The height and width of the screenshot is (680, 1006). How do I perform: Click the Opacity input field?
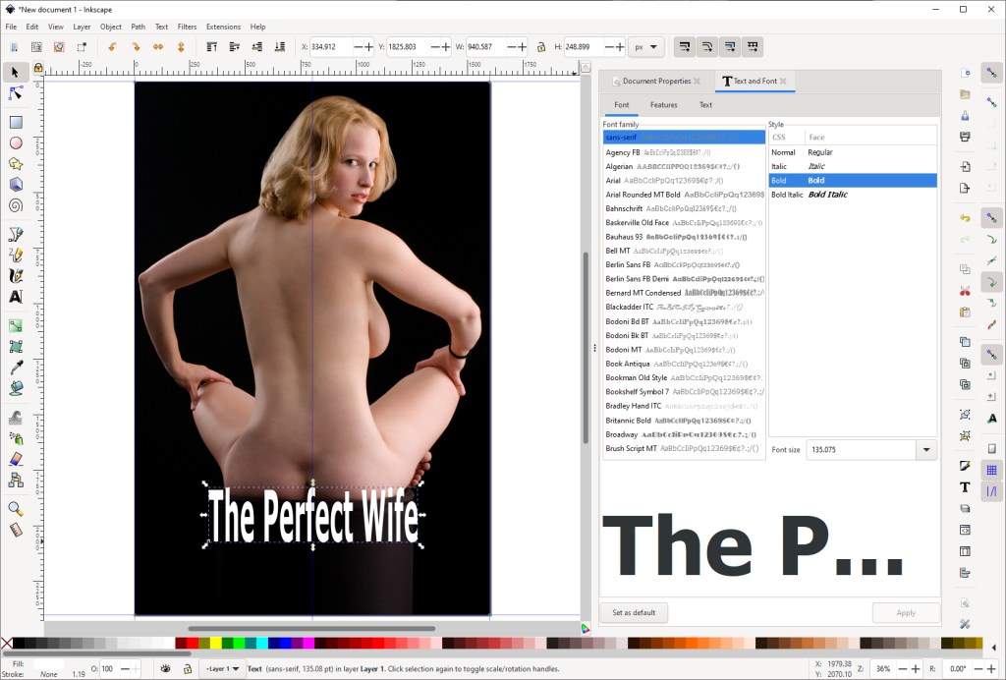[108, 669]
